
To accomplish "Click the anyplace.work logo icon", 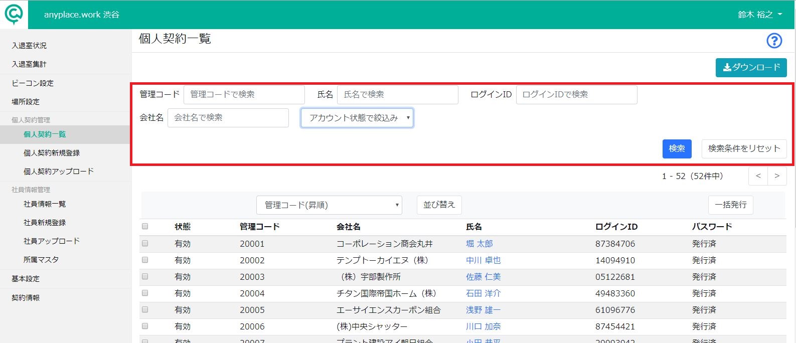I will pyautogui.click(x=14, y=15).
